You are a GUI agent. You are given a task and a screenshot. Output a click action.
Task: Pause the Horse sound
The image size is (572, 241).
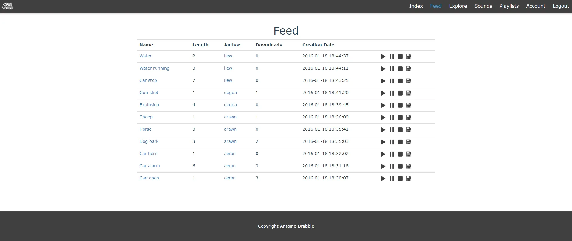[x=392, y=130]
